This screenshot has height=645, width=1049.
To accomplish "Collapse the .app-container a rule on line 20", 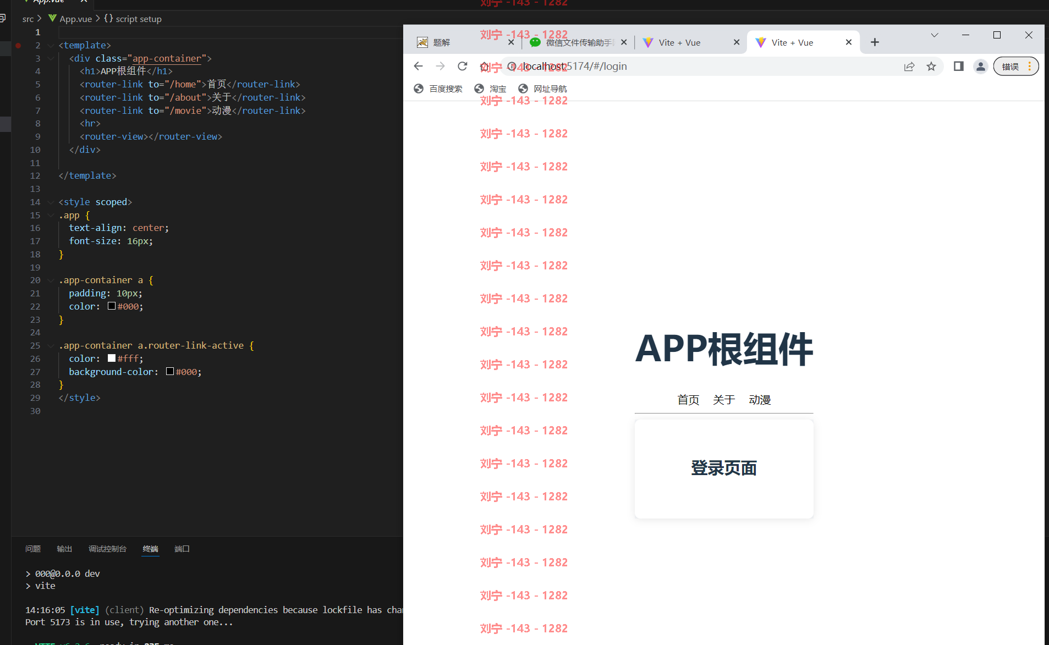I will (x=51, y=280).
